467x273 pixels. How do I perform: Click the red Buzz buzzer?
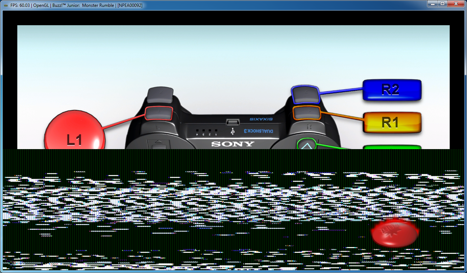pyautogui.click(x=395, y=232)
